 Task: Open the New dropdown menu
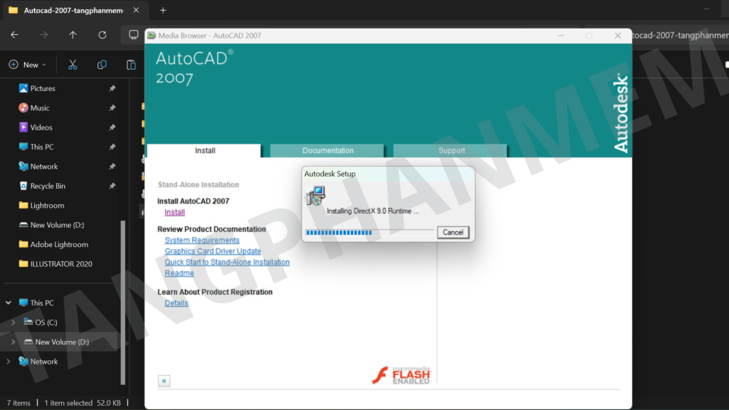click(28, 65)
